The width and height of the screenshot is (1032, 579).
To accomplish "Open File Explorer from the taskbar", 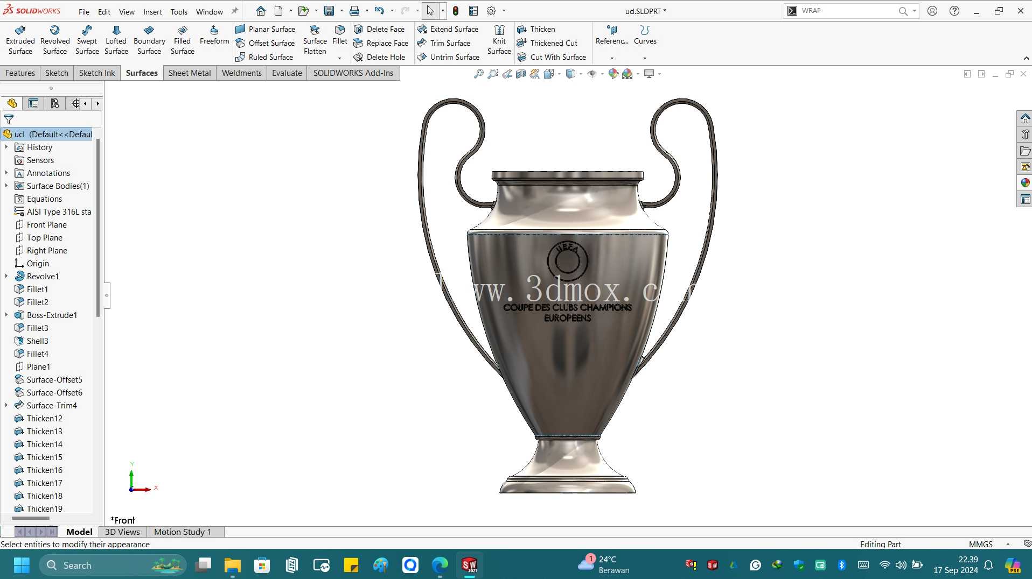I will click(232, 565).
